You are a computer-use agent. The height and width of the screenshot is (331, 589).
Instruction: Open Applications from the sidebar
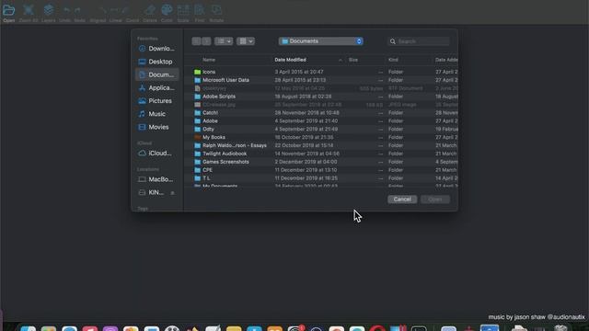point(156,88)
